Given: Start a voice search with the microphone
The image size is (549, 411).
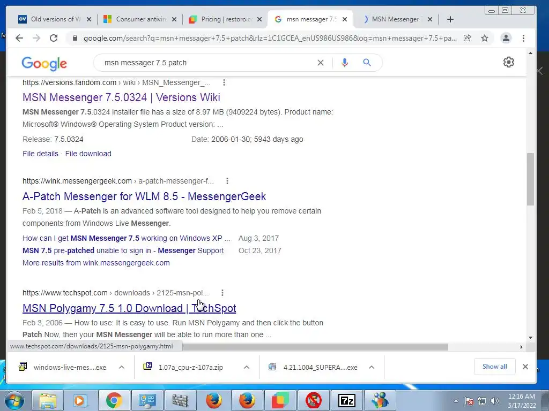Looking at the screenshot, I should pos(345,63).
